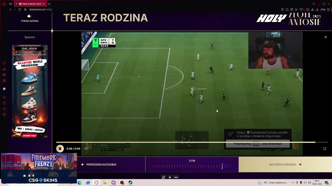Click the picture-in-picture icon under the page
The image size is (332, 186).
point(163,177)
